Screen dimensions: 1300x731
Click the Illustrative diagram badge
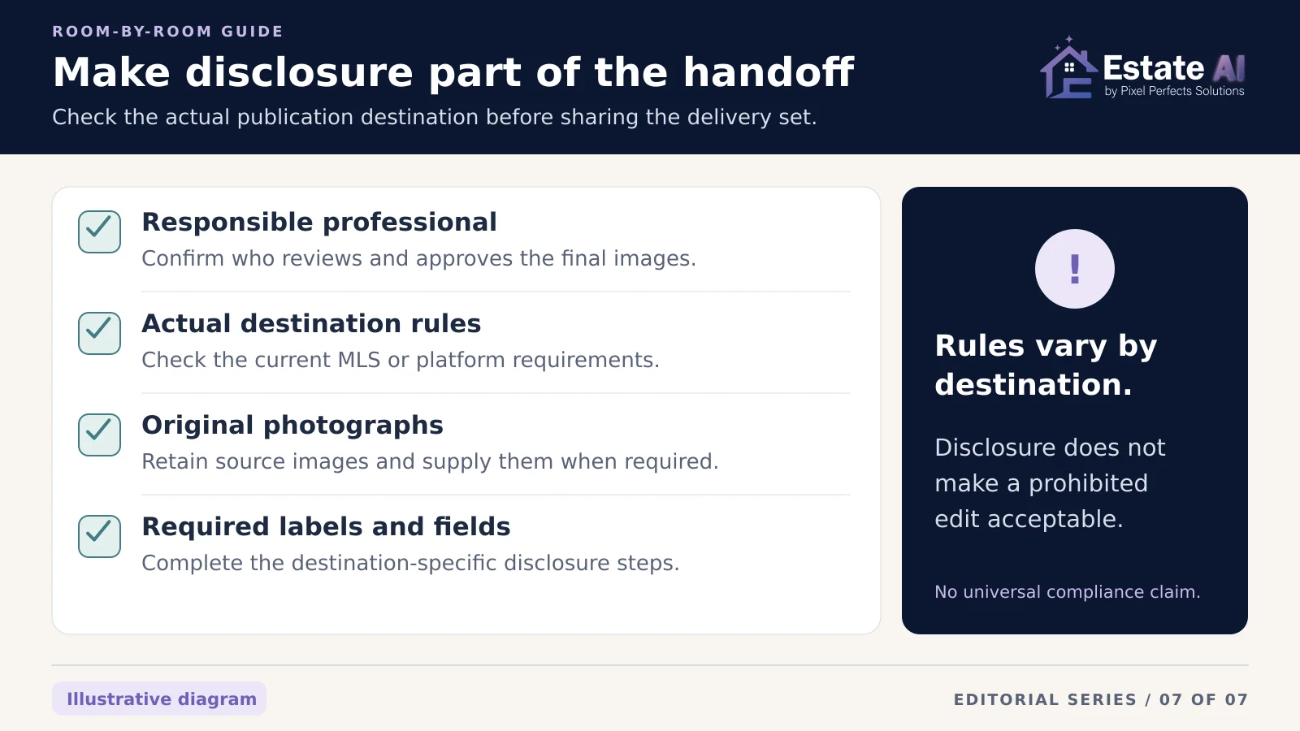pos(159,699)
